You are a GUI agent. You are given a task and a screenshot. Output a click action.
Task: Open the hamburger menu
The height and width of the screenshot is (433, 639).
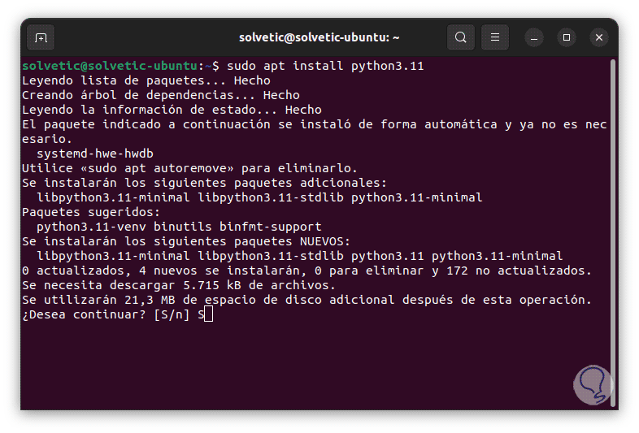coord(494,37)
